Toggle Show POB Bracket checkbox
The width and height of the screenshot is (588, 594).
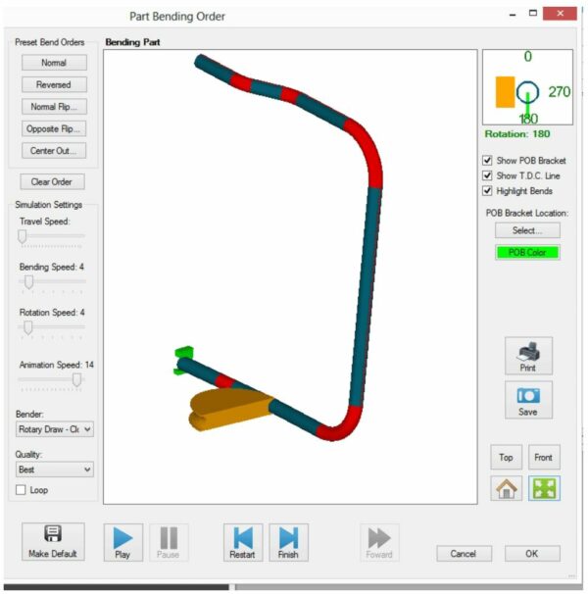point(487,160)
